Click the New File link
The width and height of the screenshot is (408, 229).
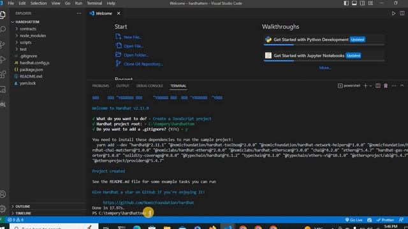133,37
